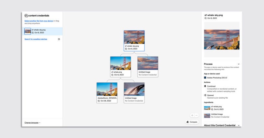
Task: Click the Ingredients heading
Action: 208,103
